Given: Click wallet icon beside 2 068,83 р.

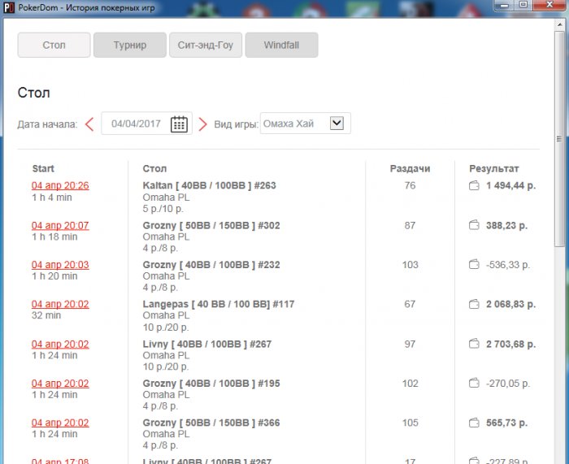Looking at the screenshot, I should pyautogui.click(x=474, y=304).
